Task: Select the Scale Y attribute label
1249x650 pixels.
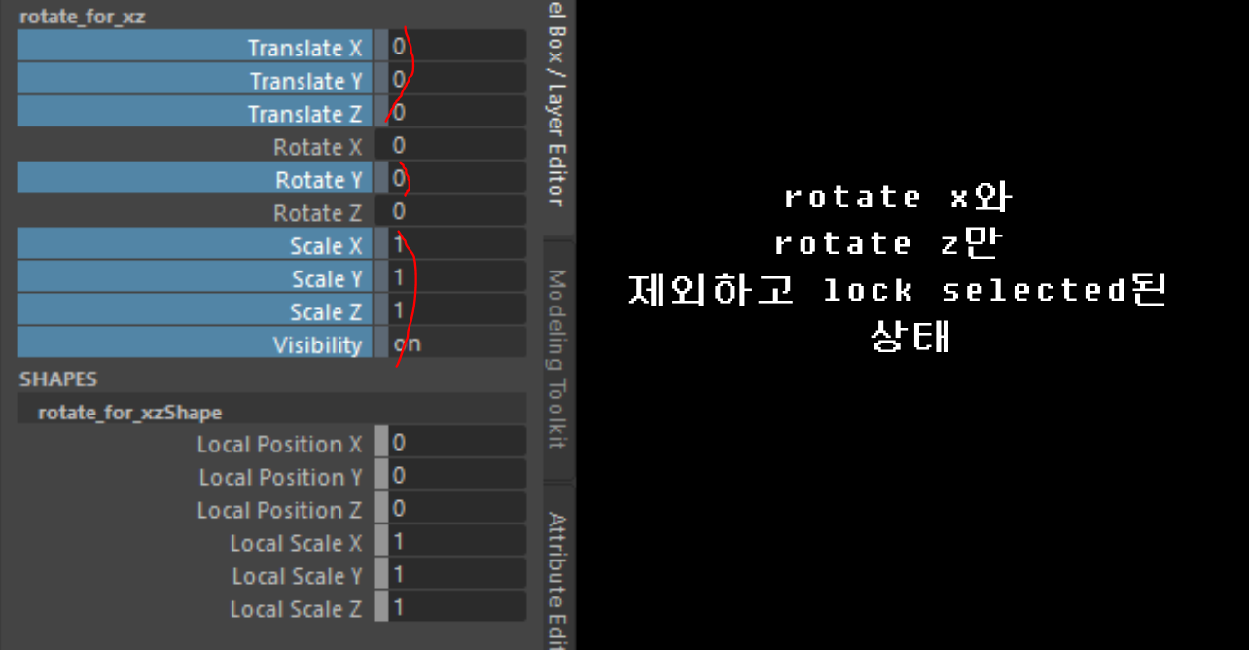Action: [x=327, y=279]
